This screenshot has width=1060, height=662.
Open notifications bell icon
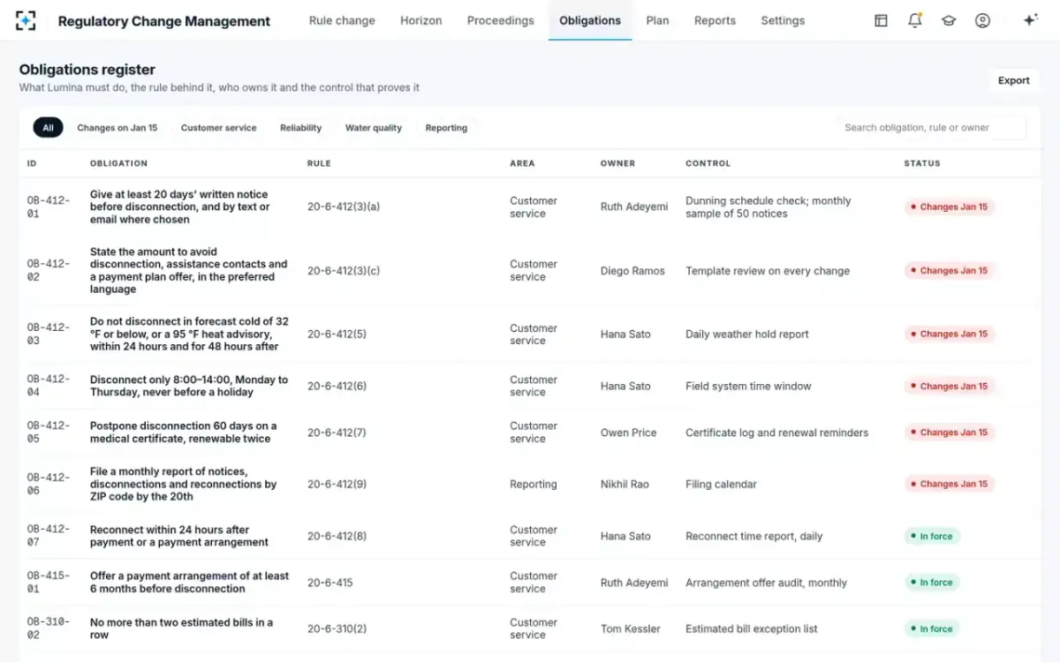pos(915,20)
